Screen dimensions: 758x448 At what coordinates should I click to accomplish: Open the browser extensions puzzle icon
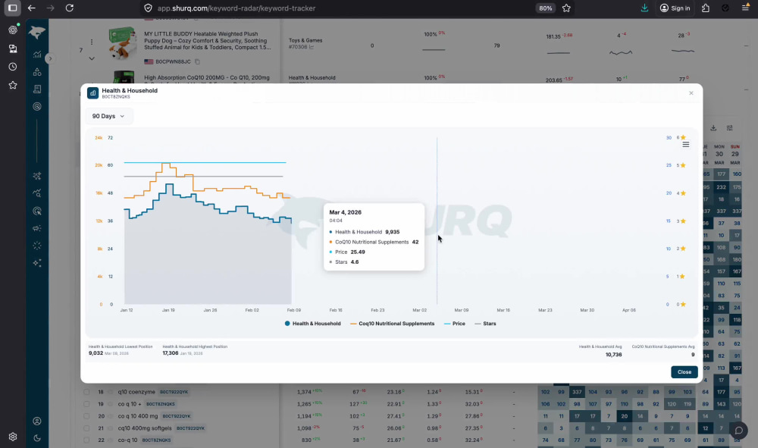pos(706,8)
